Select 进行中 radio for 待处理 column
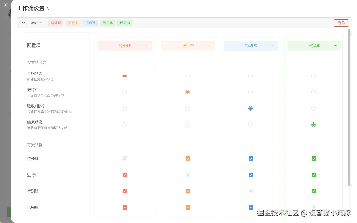The height and width of the screenshot is (223, 357). click(124, 92)
